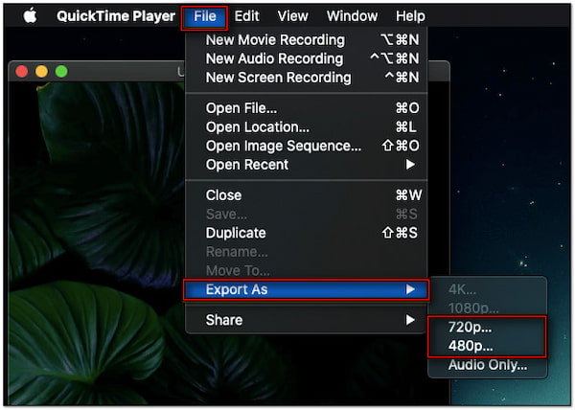Start a New Screen Recording
The image size is (575, 410).
point(307,78)
